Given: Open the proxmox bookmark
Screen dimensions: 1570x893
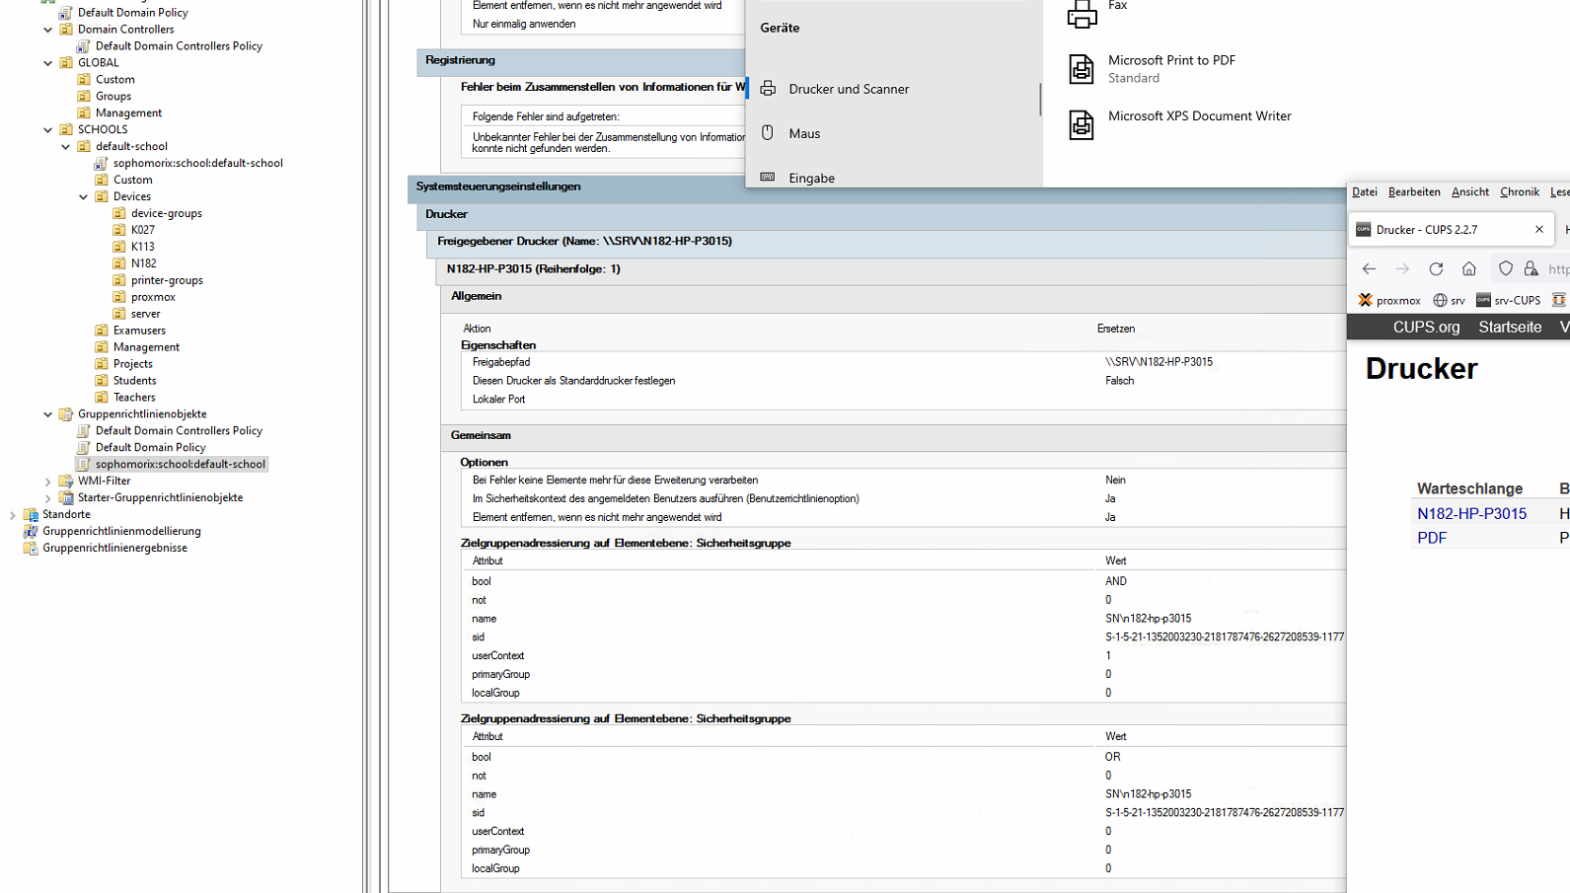Looking at the screenshot, I should 1389,300.
